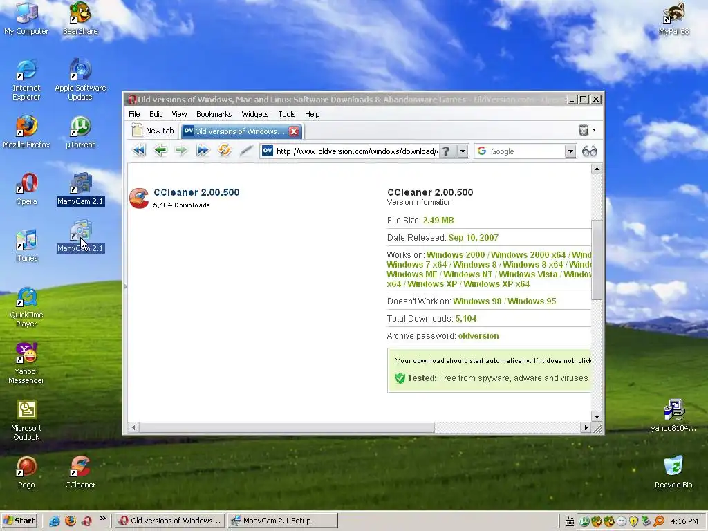Launch the CCleaner desktop shortcut
708x531 pixels.
click(x=80, y=472)
